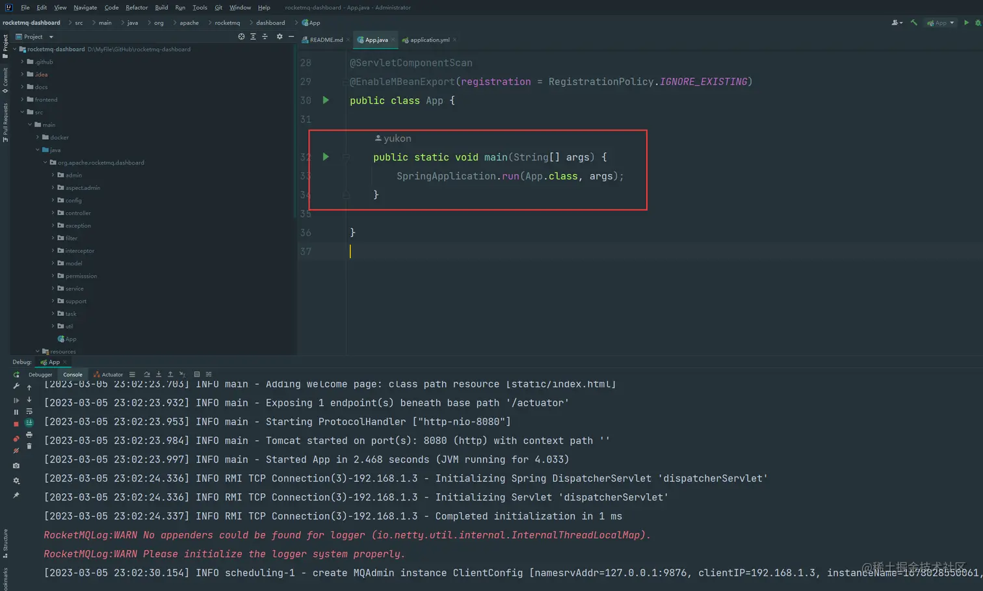Toggle scroll to end of console

pyautogui.click(x=29, y=423)
